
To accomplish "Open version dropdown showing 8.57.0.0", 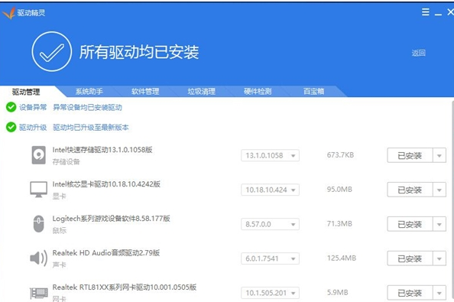I will 270,224.
